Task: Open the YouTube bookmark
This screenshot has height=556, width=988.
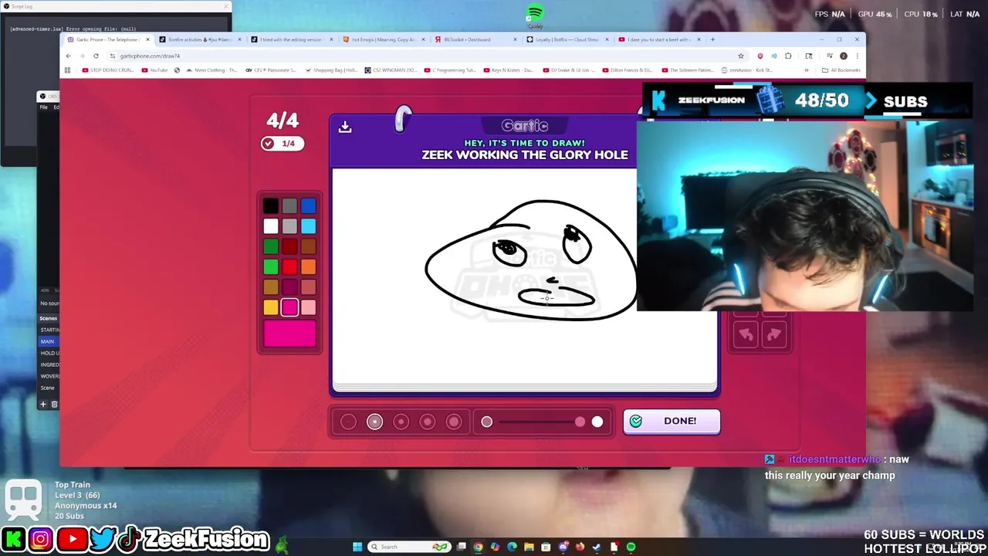Action: [x=154, y=70]
